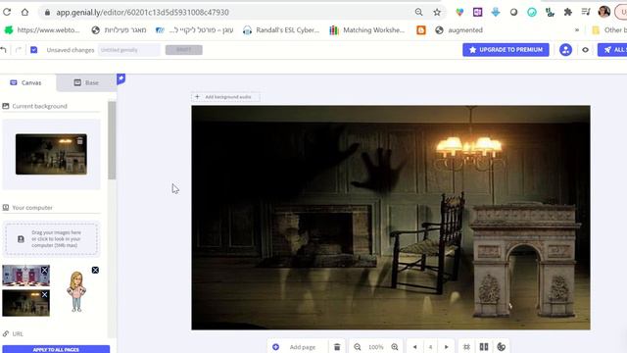Open the Chrome profile picture
Screen dimensions: 627x353
[x=603, y=12]
